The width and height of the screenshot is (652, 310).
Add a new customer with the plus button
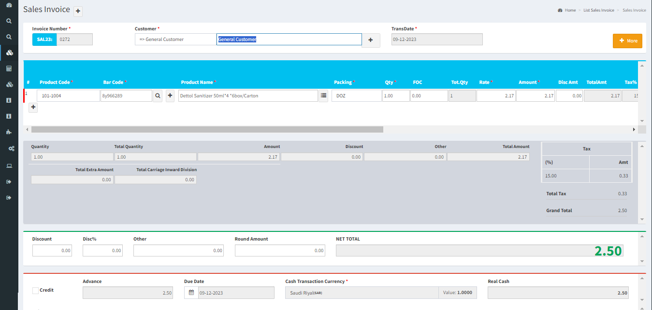coord(371,40)
